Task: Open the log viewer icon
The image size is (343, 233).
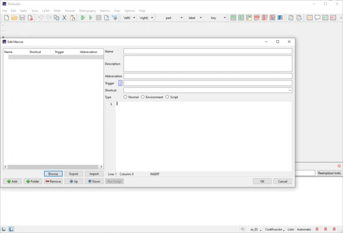Action: (114, 17)
